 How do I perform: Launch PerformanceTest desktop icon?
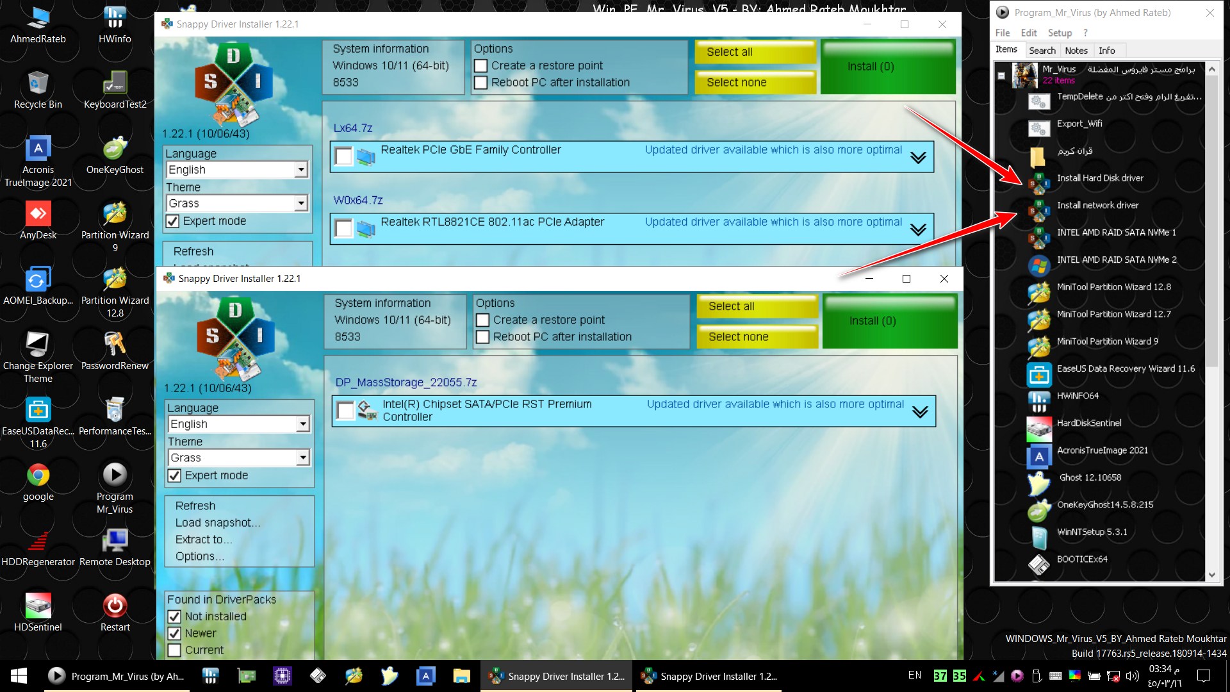(x=115, y=416)
